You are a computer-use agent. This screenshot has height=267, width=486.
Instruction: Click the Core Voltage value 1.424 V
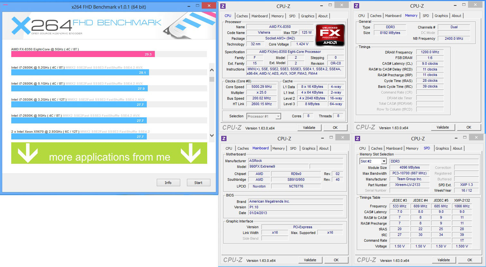point(302,44)
